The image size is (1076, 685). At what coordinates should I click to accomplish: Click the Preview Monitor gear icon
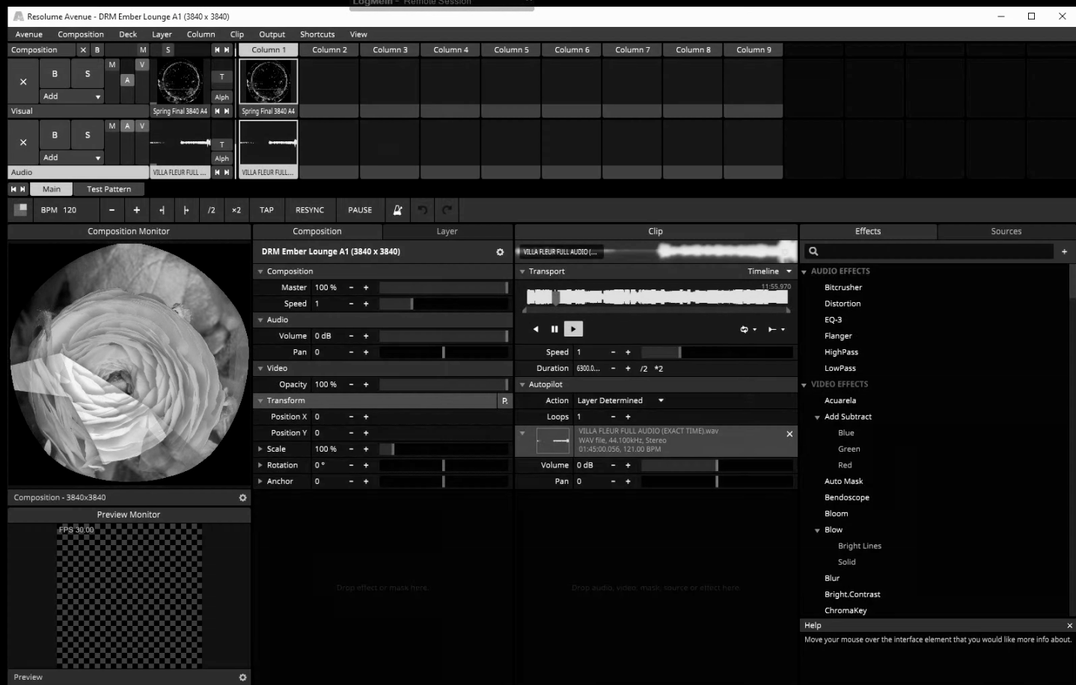point(242,677)
